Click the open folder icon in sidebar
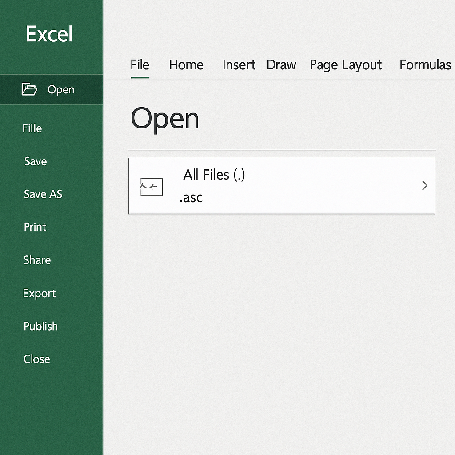Viewport: 455px width, 455px height. click(x=29, y=89)
